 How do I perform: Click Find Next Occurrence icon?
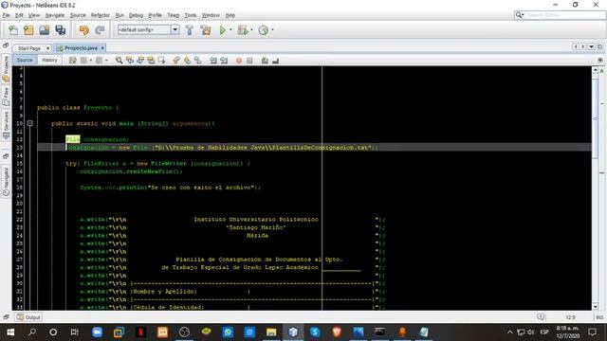tap(140, 61)
